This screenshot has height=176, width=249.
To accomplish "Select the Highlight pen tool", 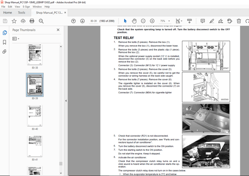I will click(x=212, y=21).
